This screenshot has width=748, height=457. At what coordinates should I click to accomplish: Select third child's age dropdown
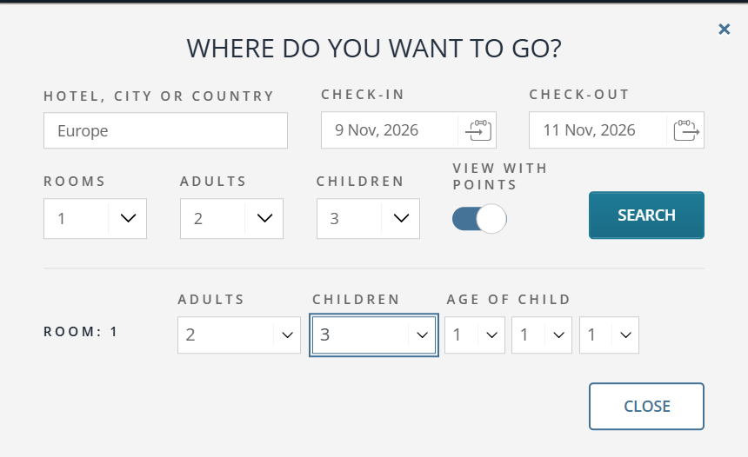tap(609, 335)
